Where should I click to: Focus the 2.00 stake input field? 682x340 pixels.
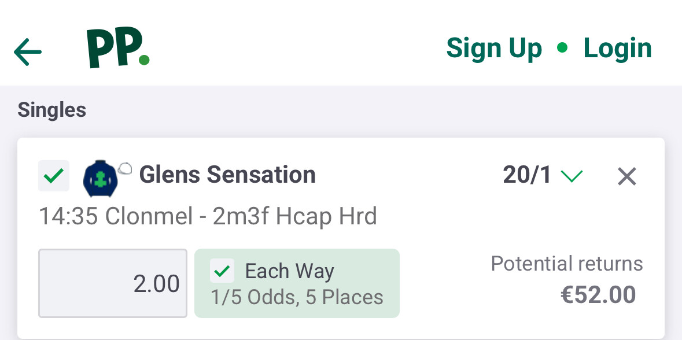coord(113,283)
